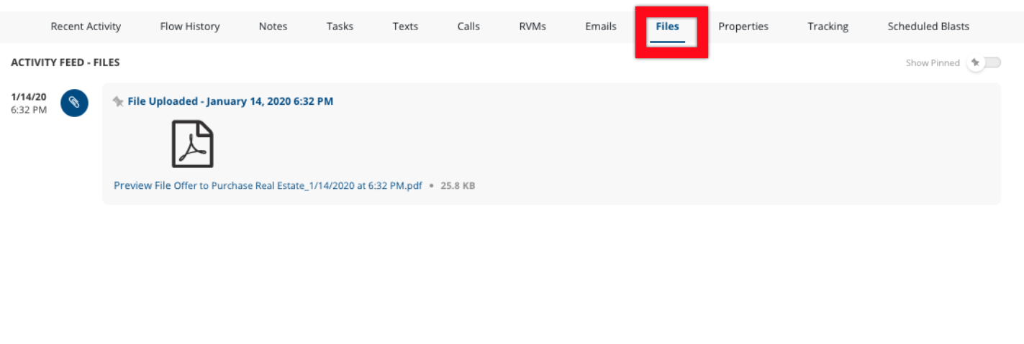Click the Preview File link
This screenshot has height=344, width=1024.
(142, 185)
